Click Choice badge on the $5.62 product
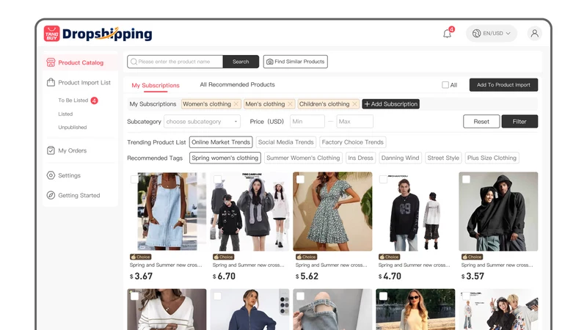The width and height of the screenshot is (587, 330). coord(306,257)
